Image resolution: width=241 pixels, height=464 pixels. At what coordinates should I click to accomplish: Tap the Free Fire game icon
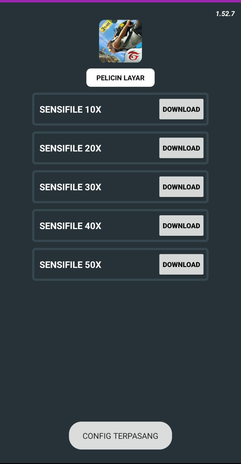click(x=120, y=41)
